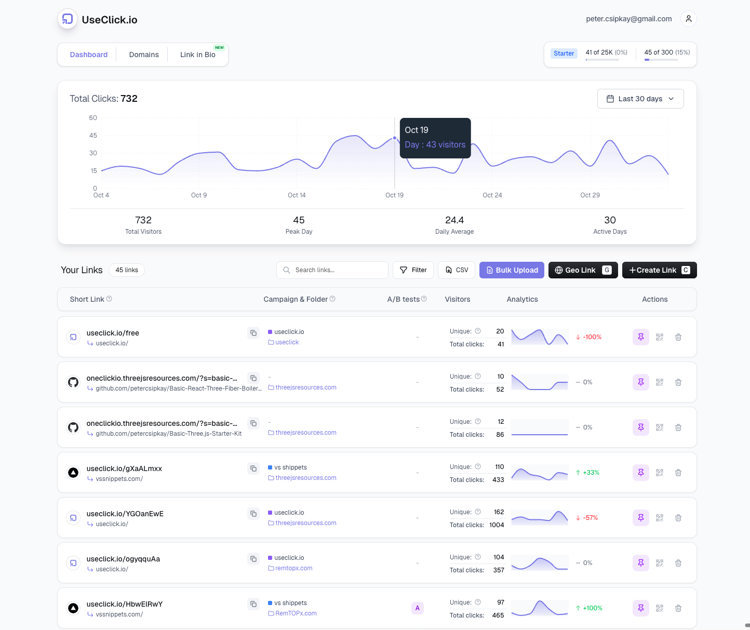750x630 pixels.
Task: Copy the useclick.io/YGOanEwE short link
Action: click(x=253, y=513)
